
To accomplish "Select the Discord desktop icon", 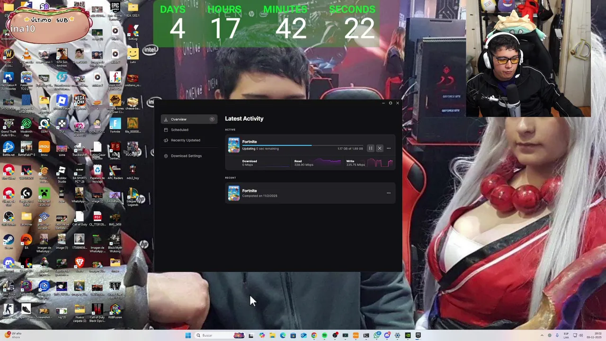I will [9, 264].
